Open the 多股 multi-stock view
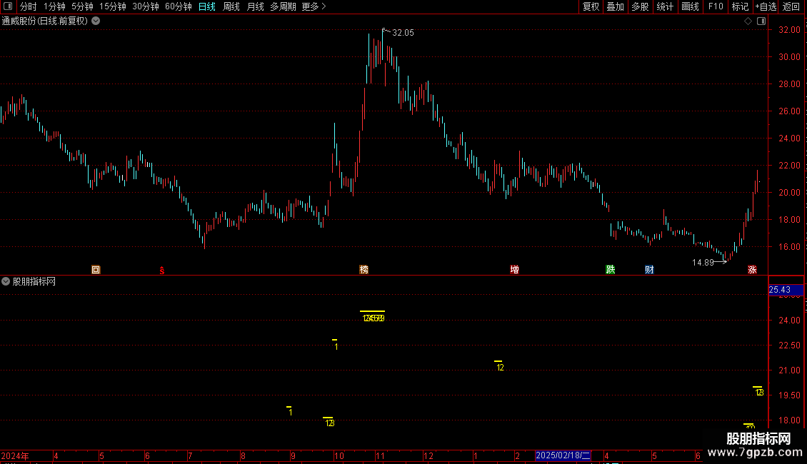Image resolution: width=807 pixels, height=464 pixels. (x=641, y=6)
